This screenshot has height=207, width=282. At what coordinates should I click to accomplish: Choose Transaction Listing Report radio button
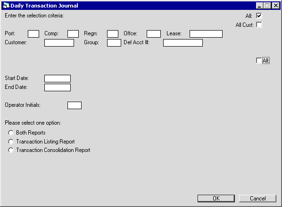point(11,142)
